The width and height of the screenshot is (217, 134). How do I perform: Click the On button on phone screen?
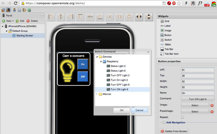[83, 64]
